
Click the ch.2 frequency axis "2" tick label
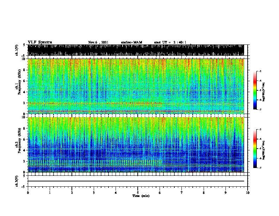(x=25, y=161)
